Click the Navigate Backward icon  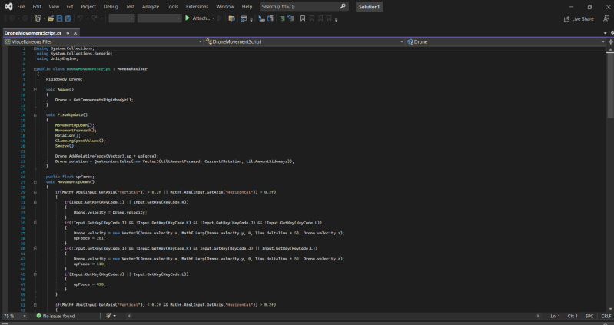(13, 18)
